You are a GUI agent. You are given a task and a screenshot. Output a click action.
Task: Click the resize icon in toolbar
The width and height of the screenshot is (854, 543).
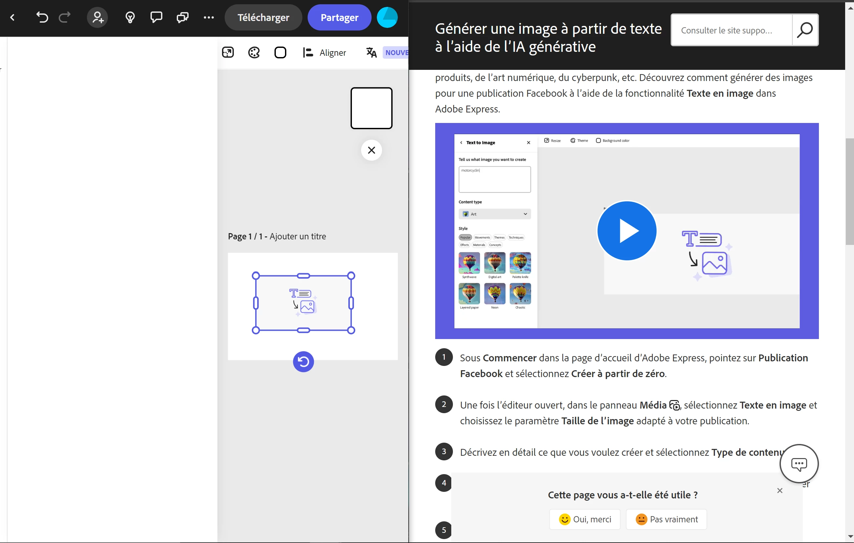(228, 52)
